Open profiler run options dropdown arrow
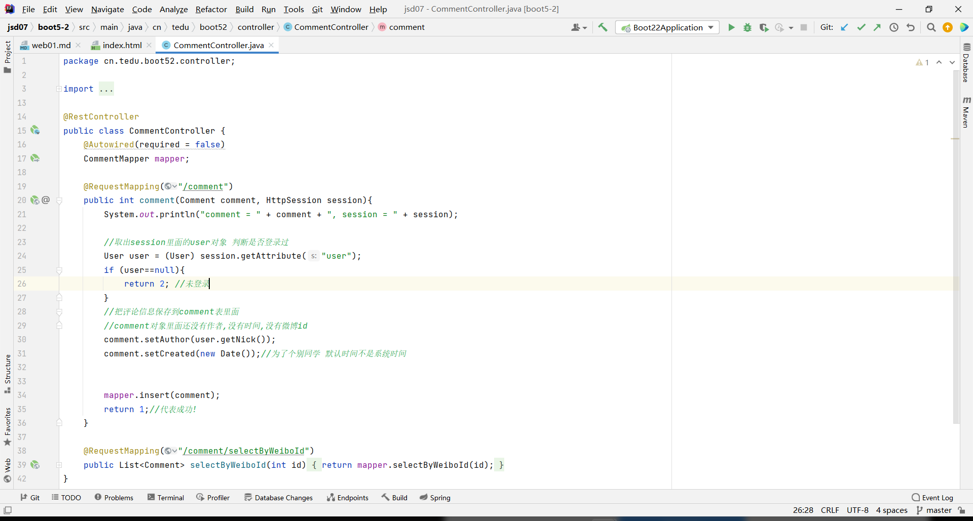 [x=791, y=28]
